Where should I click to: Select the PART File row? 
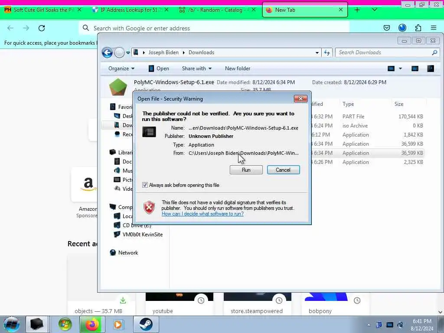pyautogui.click(x=367, y=116)
